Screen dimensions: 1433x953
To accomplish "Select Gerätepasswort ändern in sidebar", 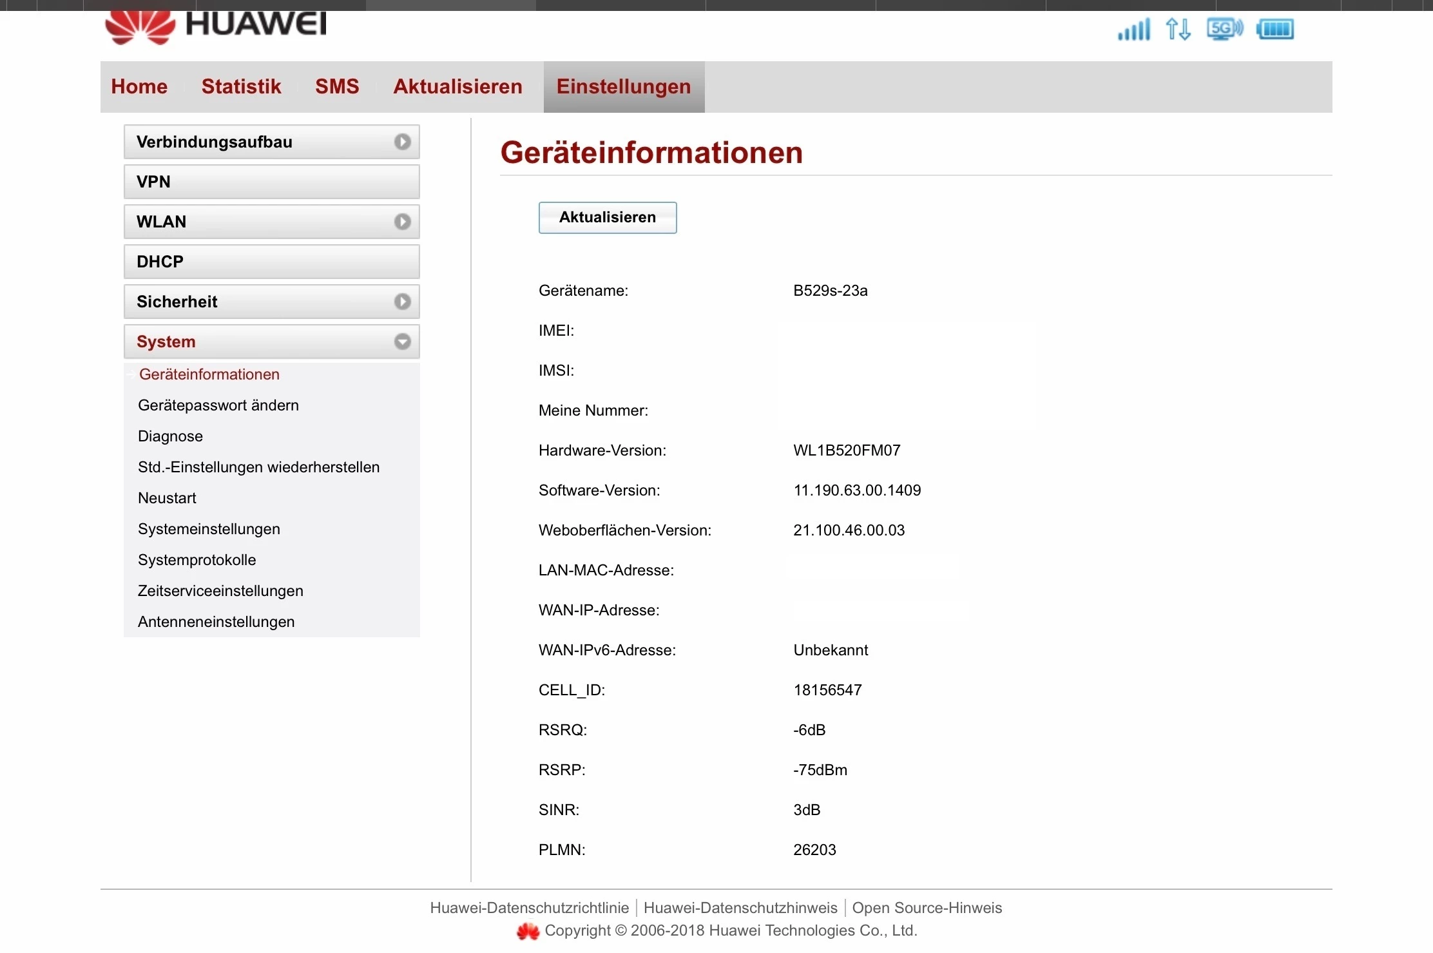I will (218, 405).
